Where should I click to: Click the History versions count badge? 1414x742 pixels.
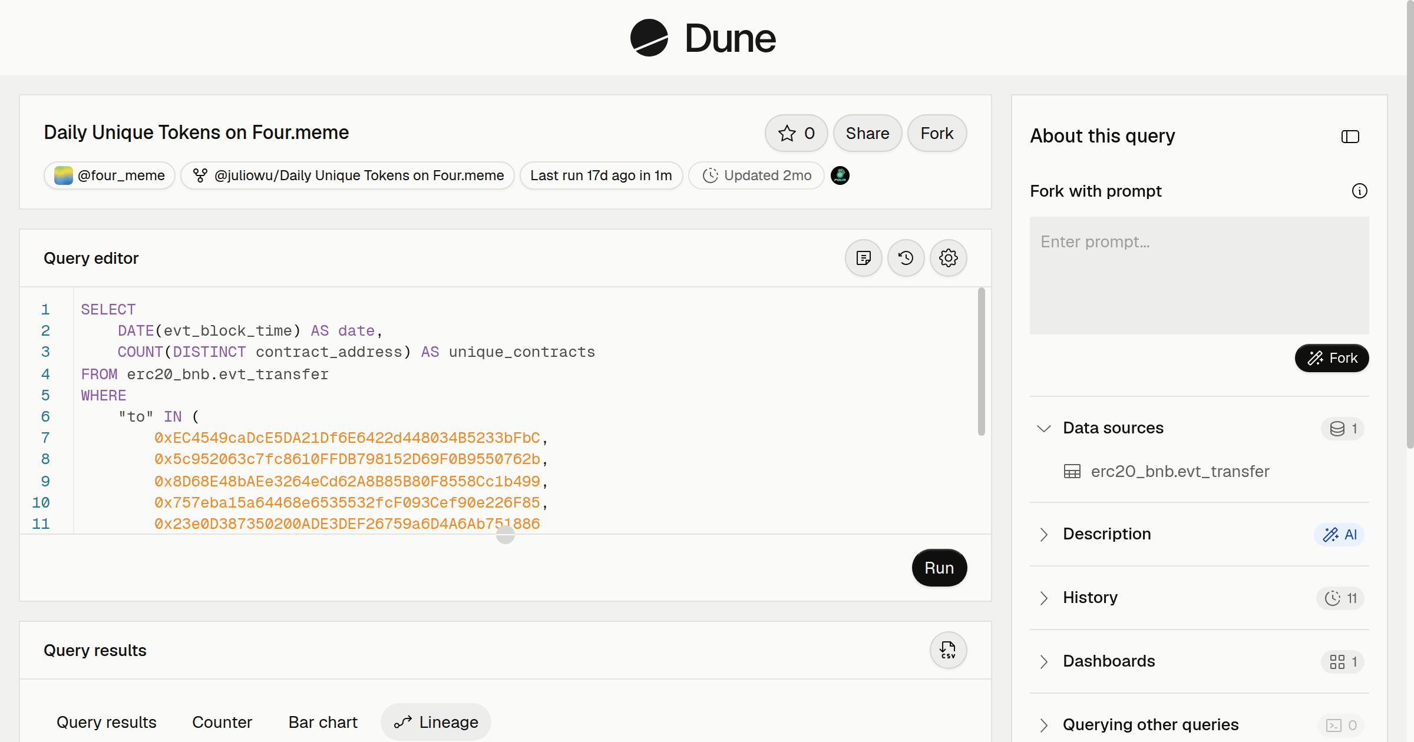click(1340, 598)
